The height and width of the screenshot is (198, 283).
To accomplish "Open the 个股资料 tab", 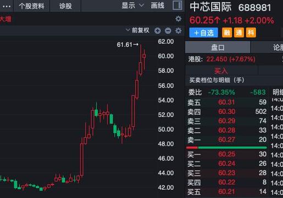I will (x=31, y=6).
